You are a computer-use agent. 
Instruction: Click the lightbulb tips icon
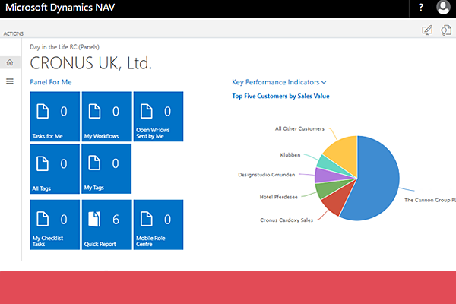446,30
